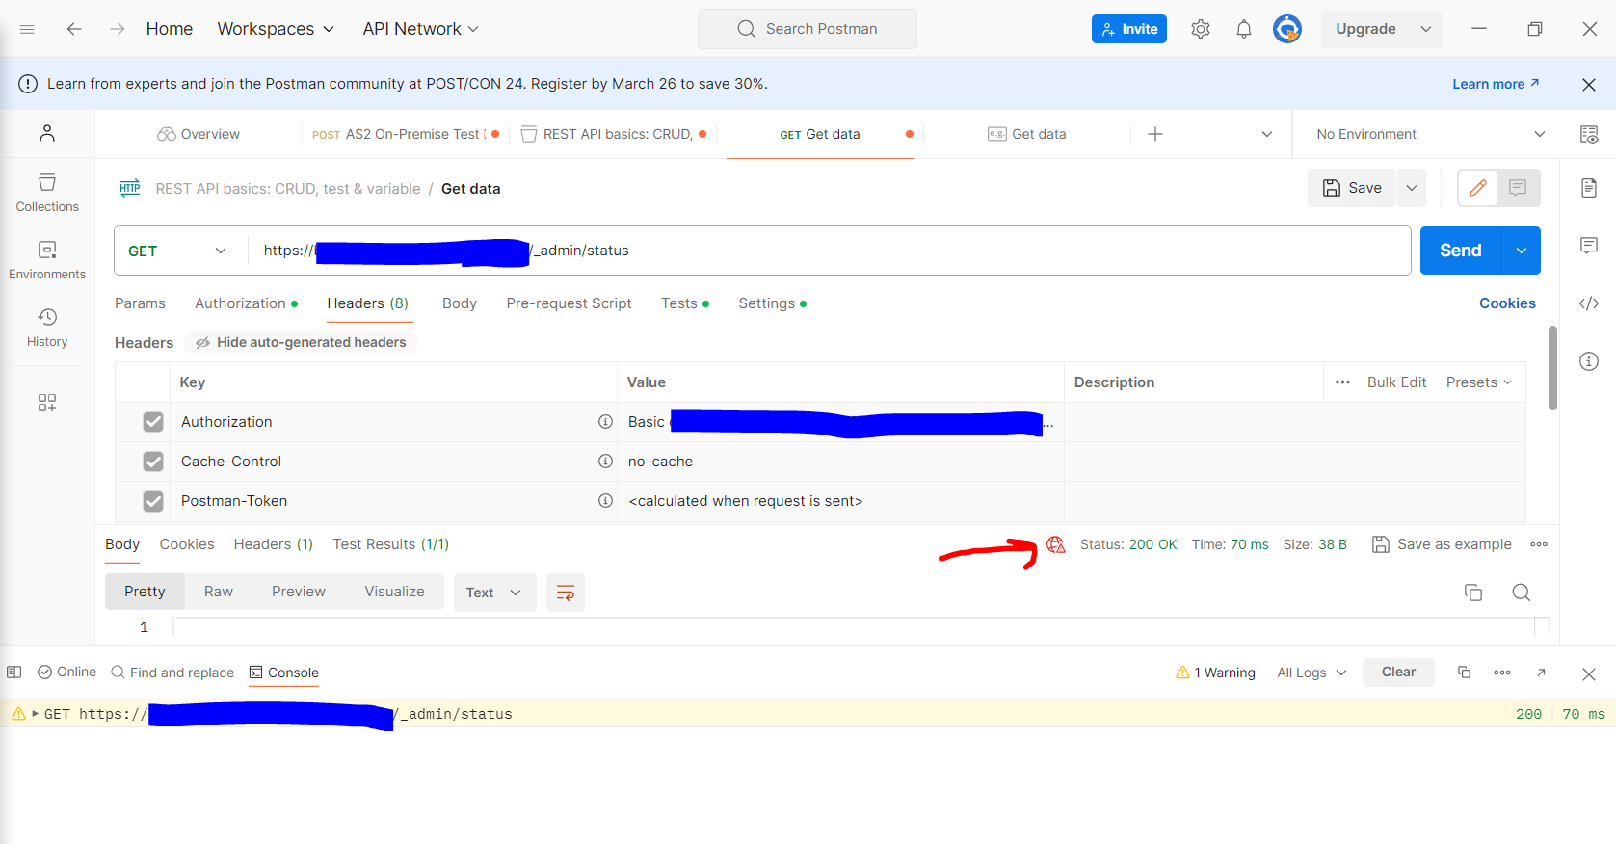Toggle the word wrap icon in response
The image size is (1616, 844).
point(566,593)
